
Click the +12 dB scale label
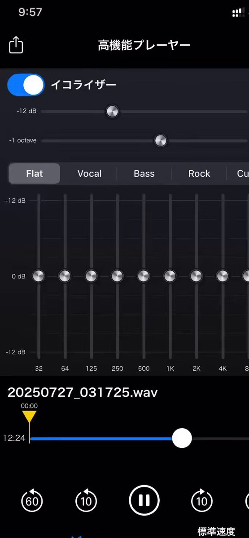pyautogui.click(x=15, y=200)
